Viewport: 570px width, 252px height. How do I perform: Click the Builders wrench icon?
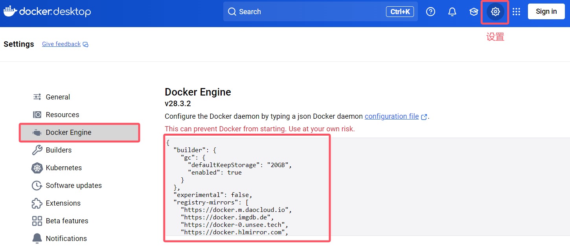pyautogui.click(x=37, y=150)
